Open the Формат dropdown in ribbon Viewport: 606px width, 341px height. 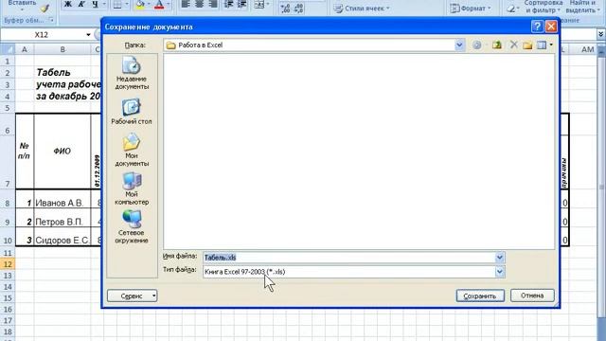471,9
